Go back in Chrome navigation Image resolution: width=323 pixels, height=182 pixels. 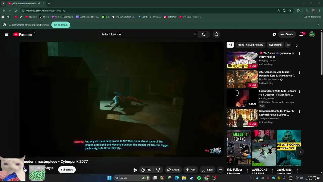click(x=4, y=11)
